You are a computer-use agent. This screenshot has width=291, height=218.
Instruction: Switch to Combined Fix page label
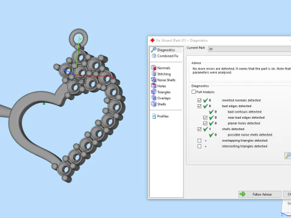168,56
